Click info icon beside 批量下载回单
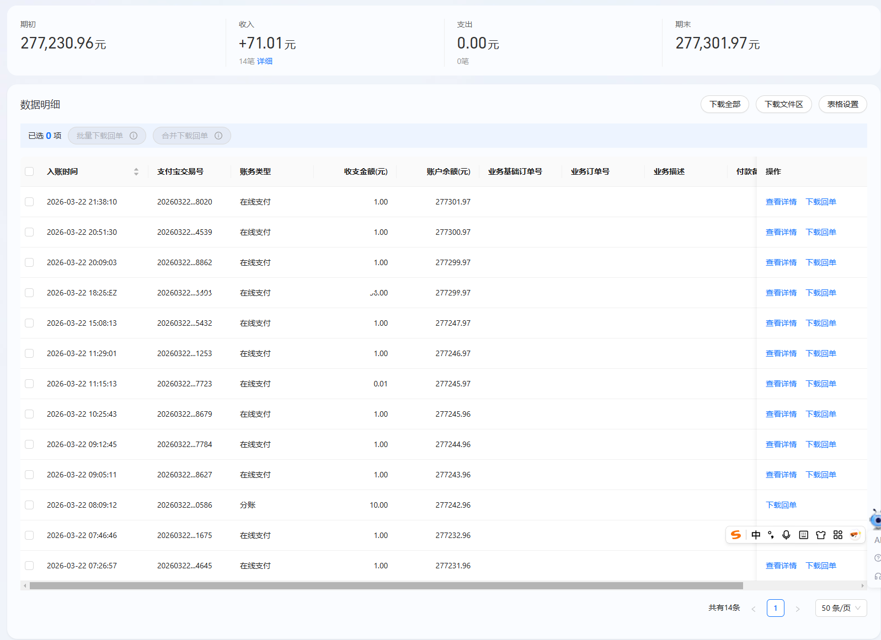 click(134, 136)
